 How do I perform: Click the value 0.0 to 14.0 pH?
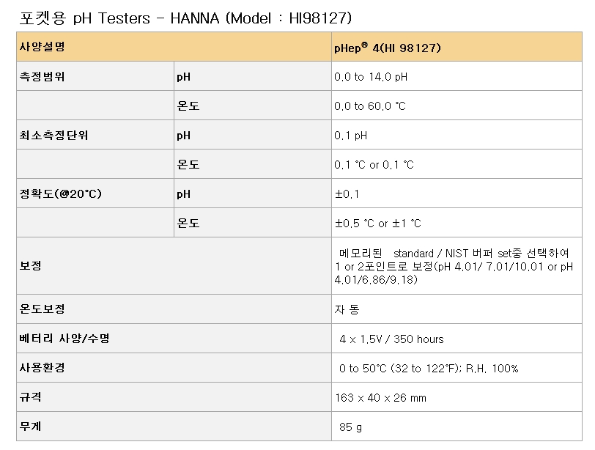[371, 77]
